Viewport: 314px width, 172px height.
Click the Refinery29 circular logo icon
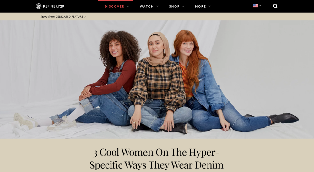click(x=39, y=6)
